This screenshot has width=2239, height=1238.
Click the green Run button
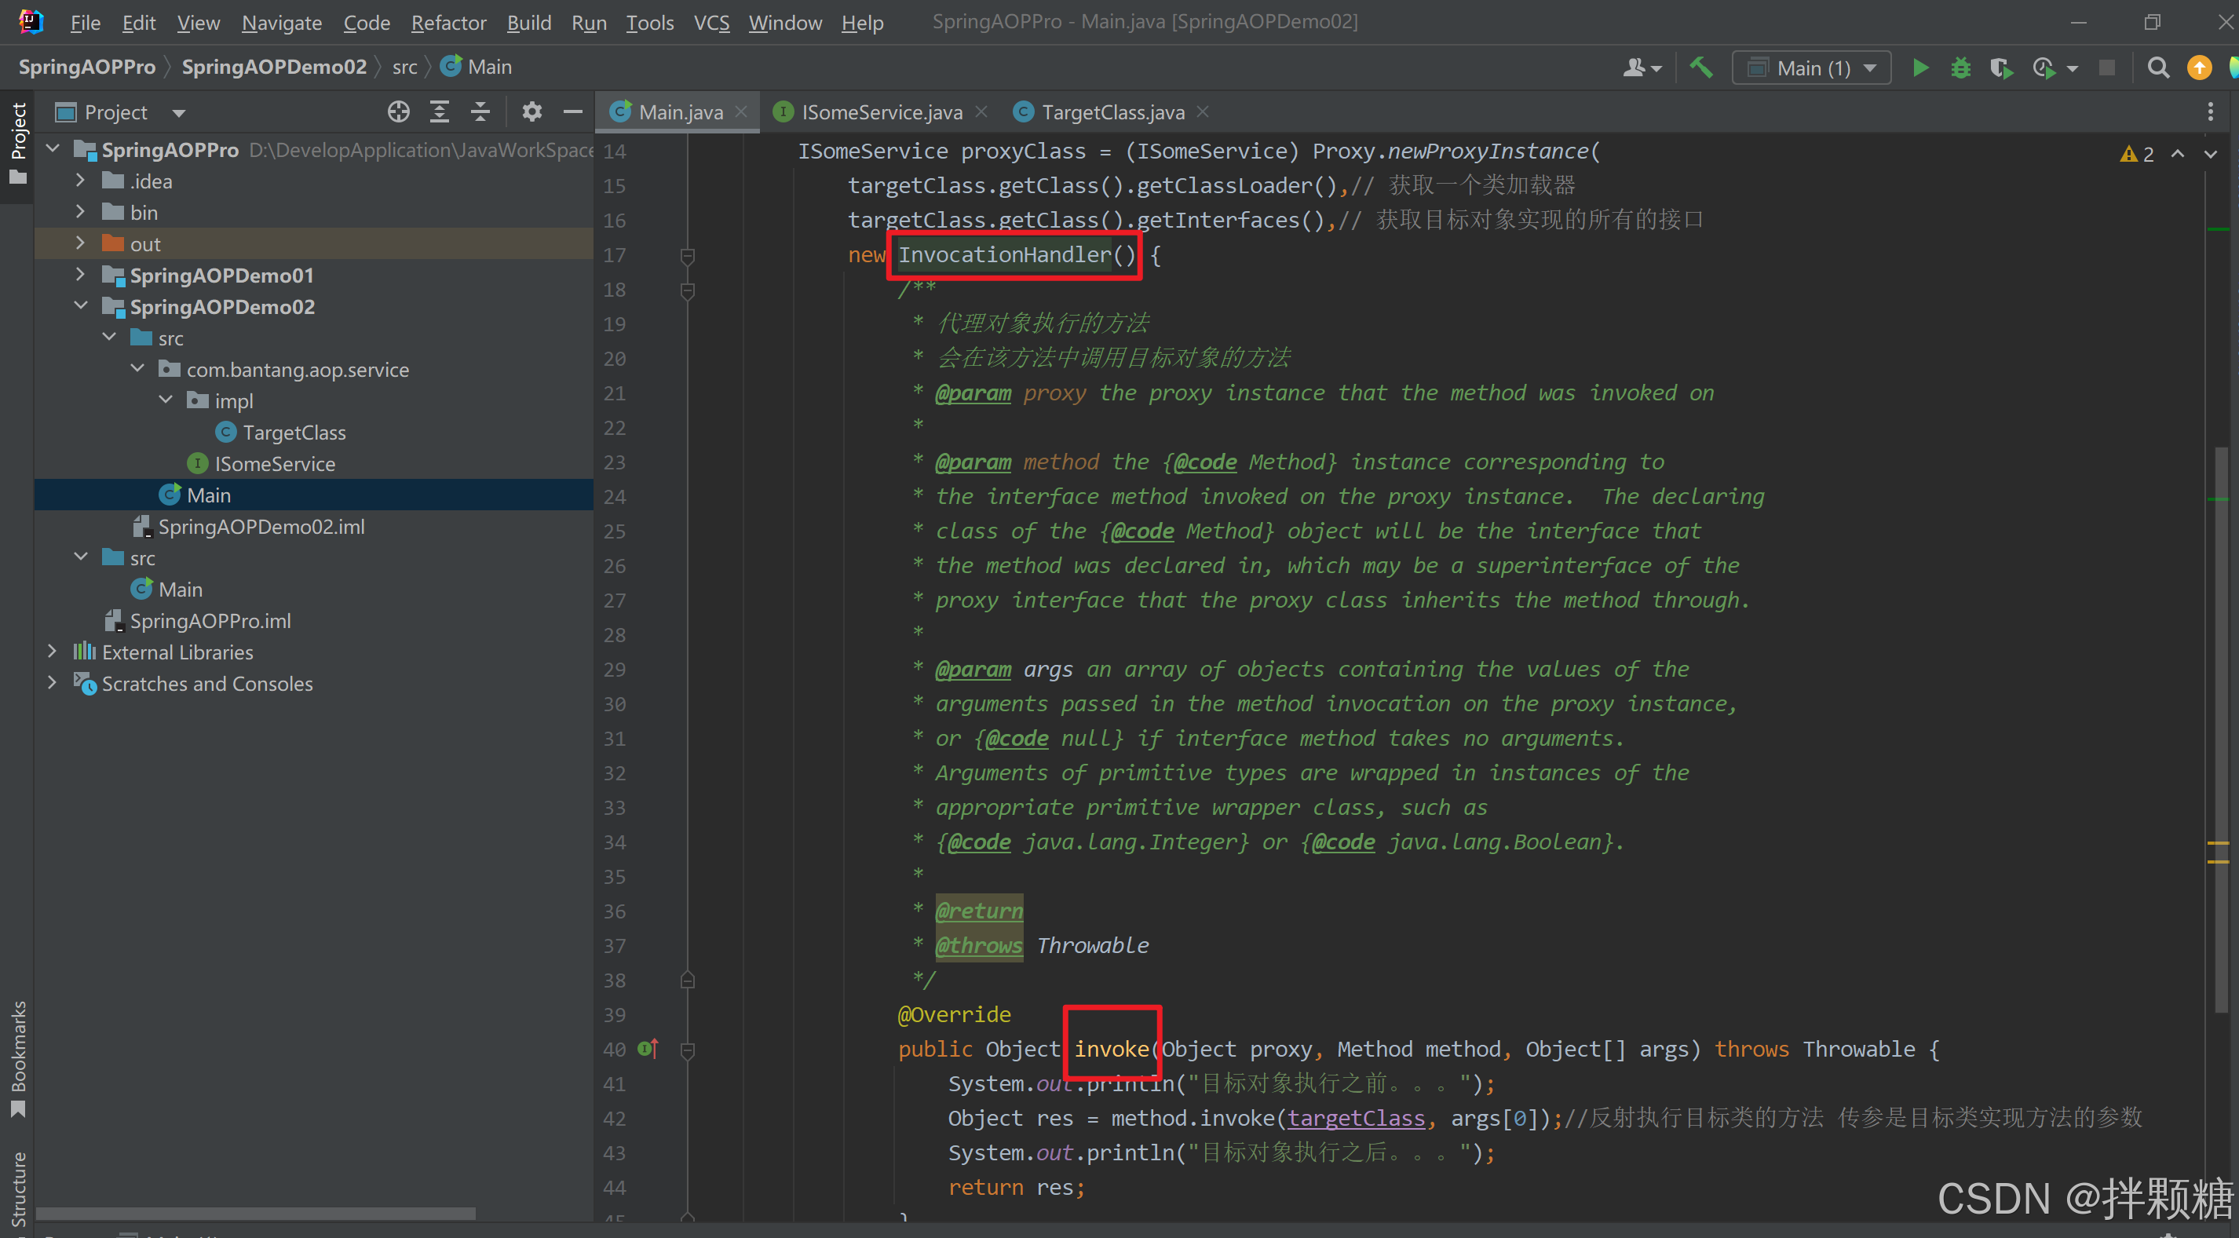pyautogui.click(x=1920, y=68)
